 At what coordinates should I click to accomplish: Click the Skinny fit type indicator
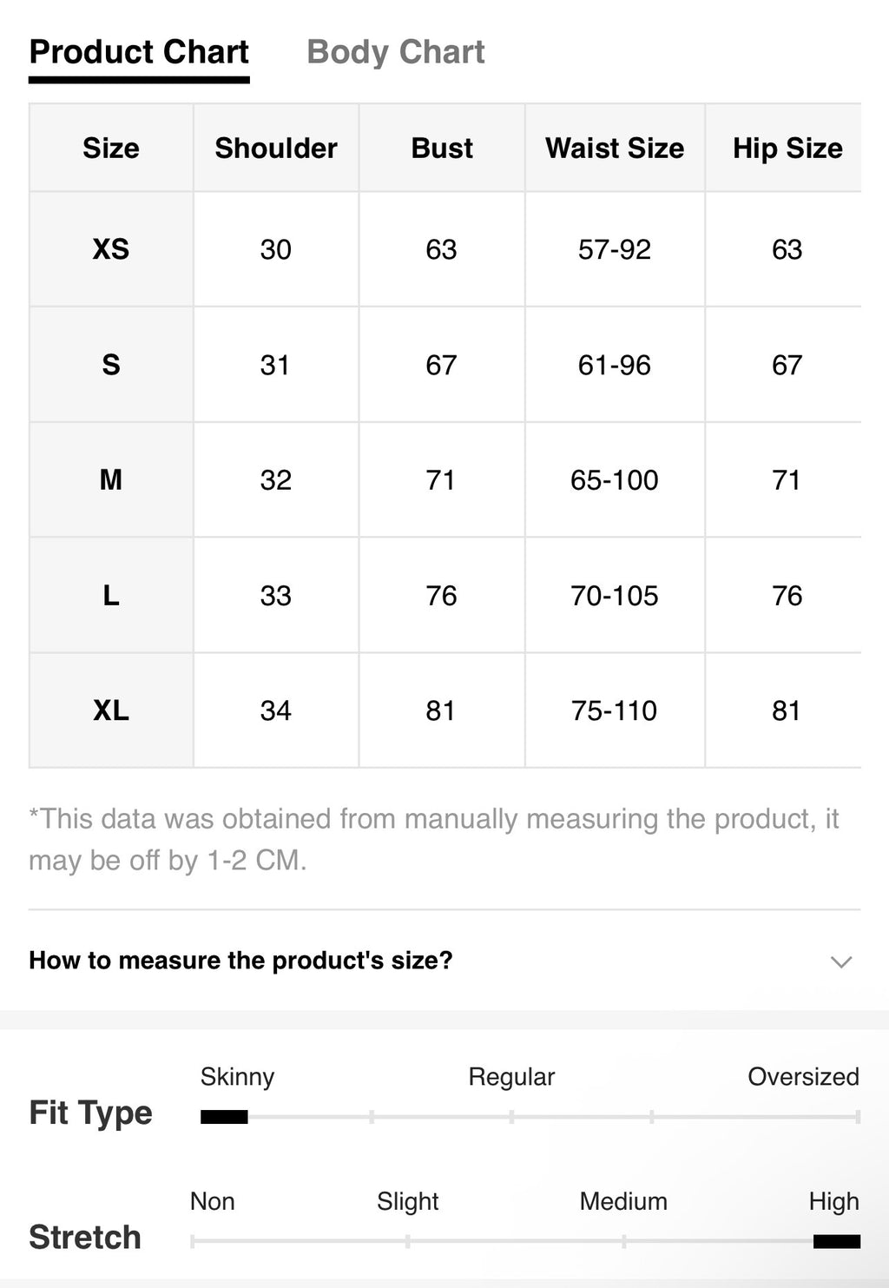(x=224, y=1117)
